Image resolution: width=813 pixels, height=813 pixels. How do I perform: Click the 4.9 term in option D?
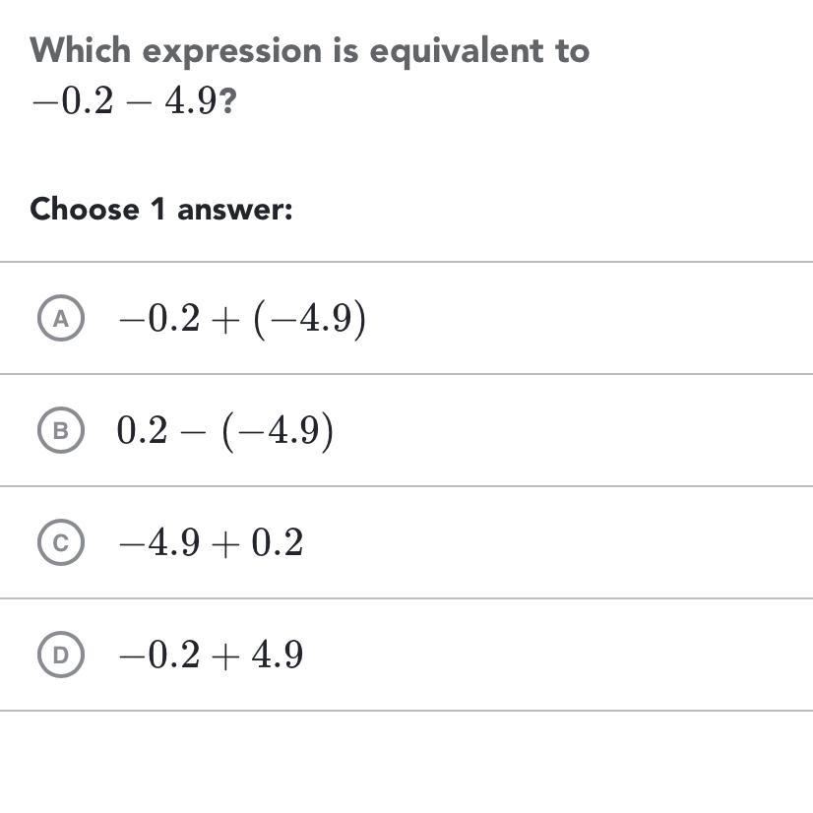278,656
